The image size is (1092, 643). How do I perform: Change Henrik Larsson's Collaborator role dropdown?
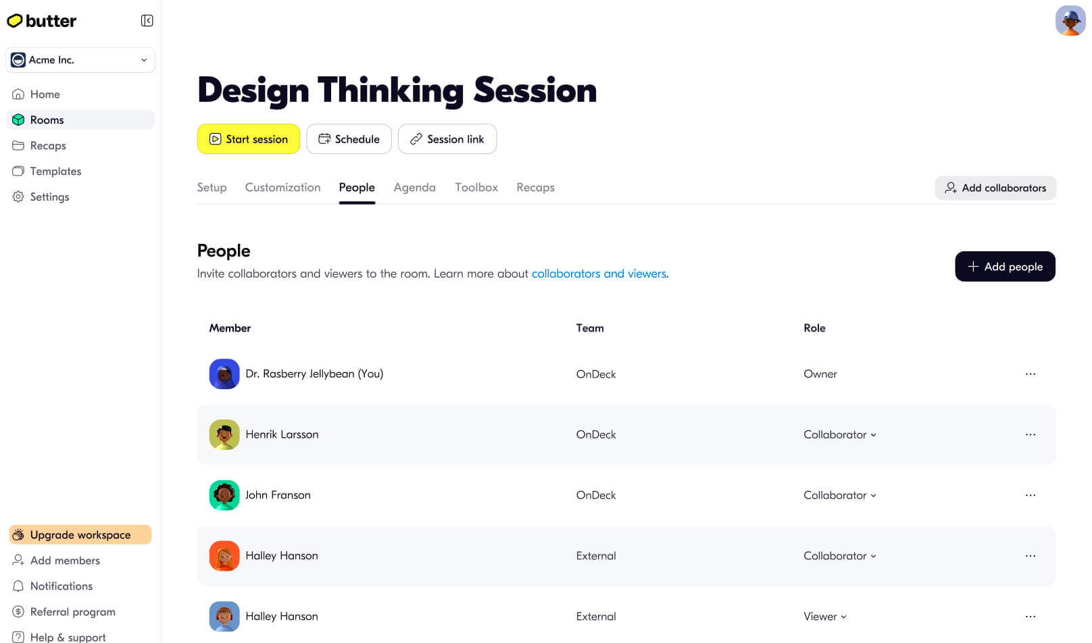point(840,434)
